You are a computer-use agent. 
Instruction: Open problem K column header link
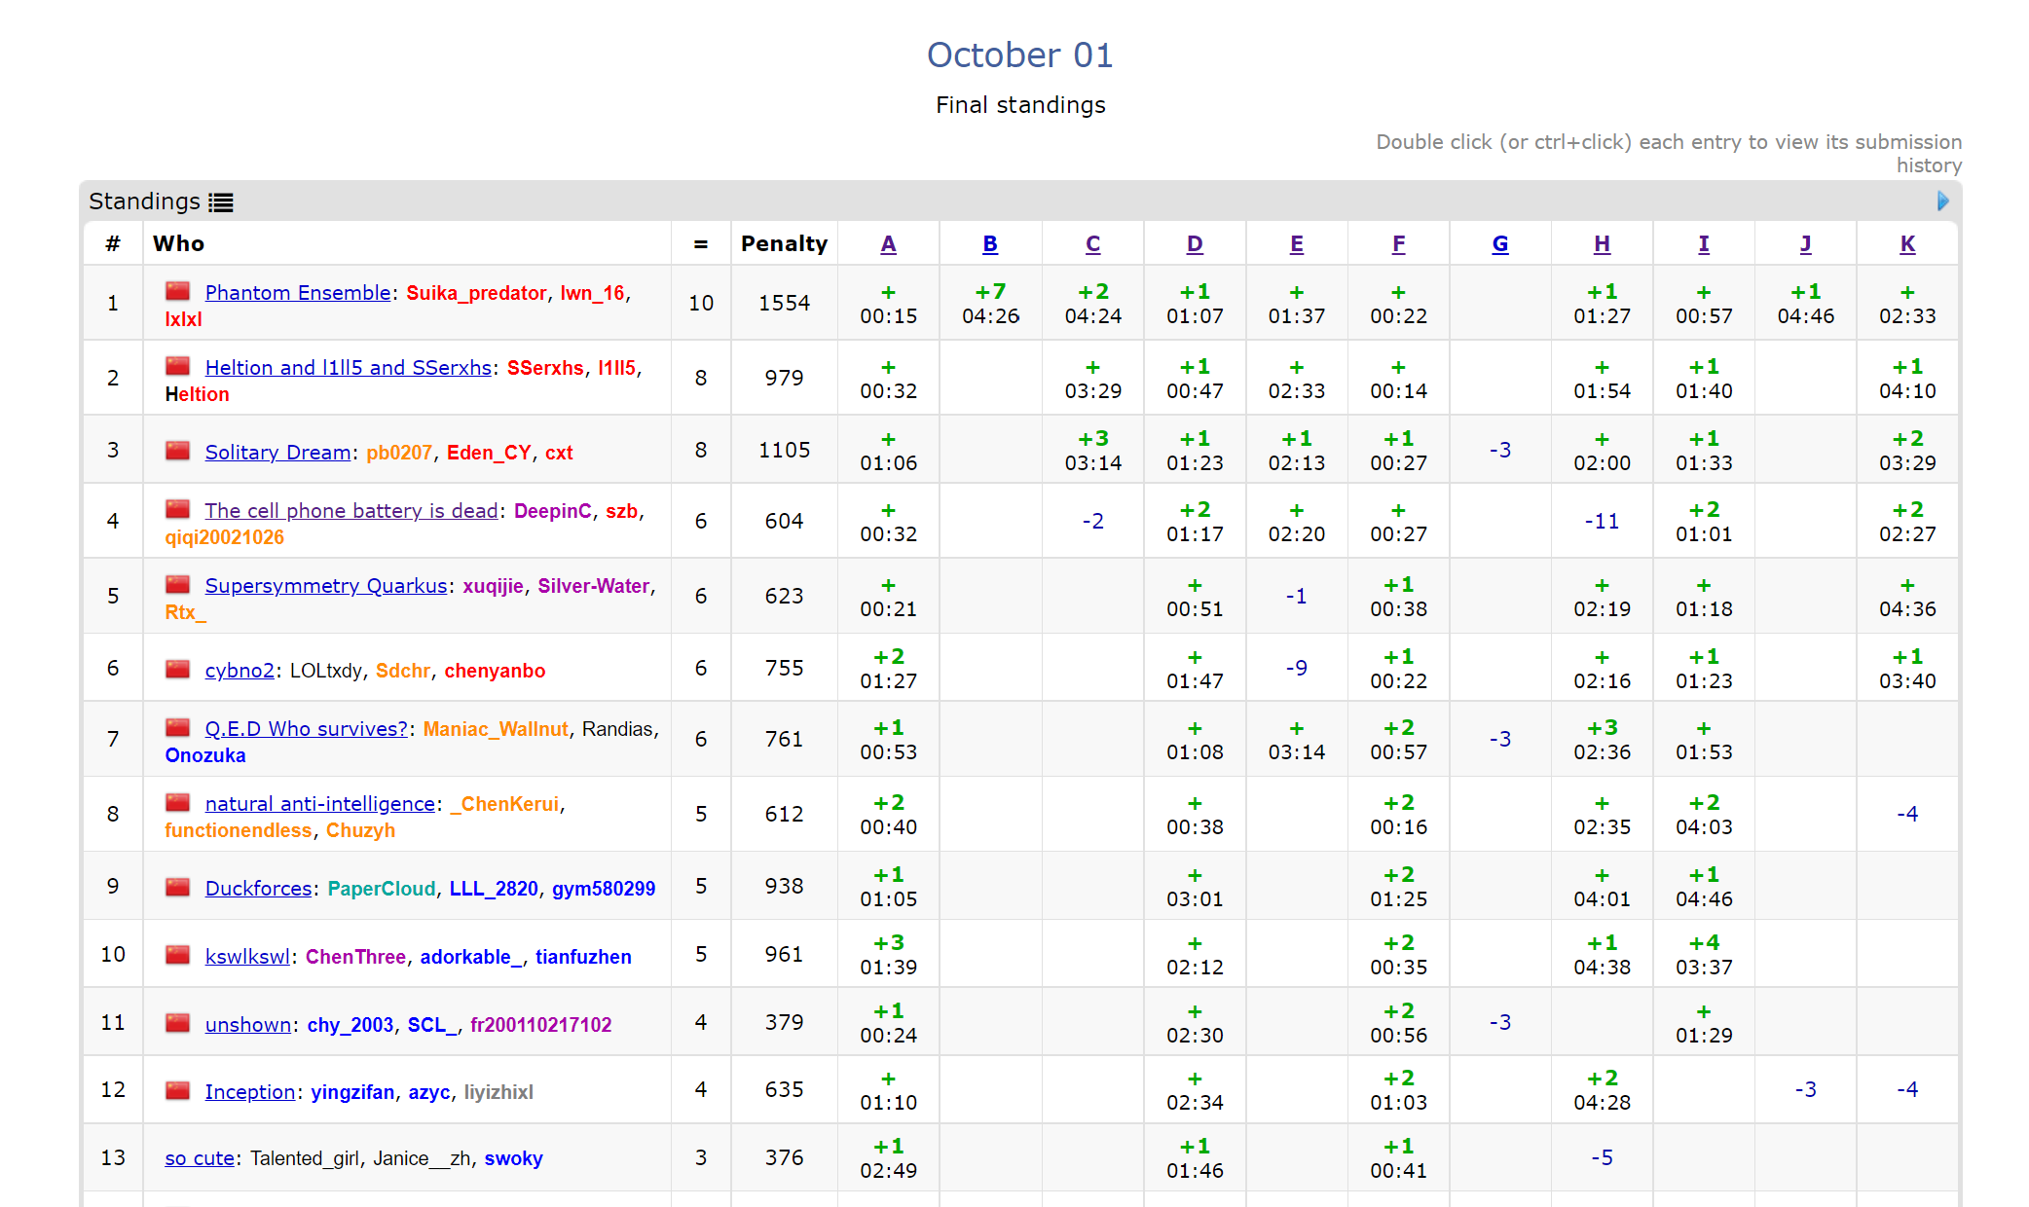[x=1906, y=243]
